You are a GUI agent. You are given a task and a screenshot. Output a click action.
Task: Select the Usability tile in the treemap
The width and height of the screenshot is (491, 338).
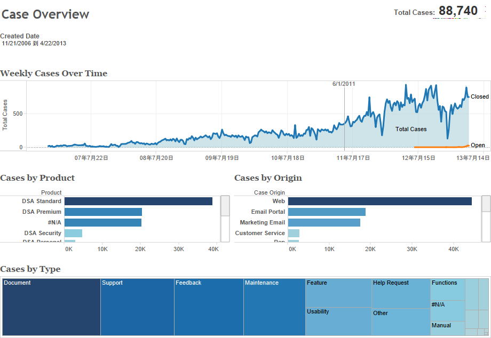(x=338, y=321)
